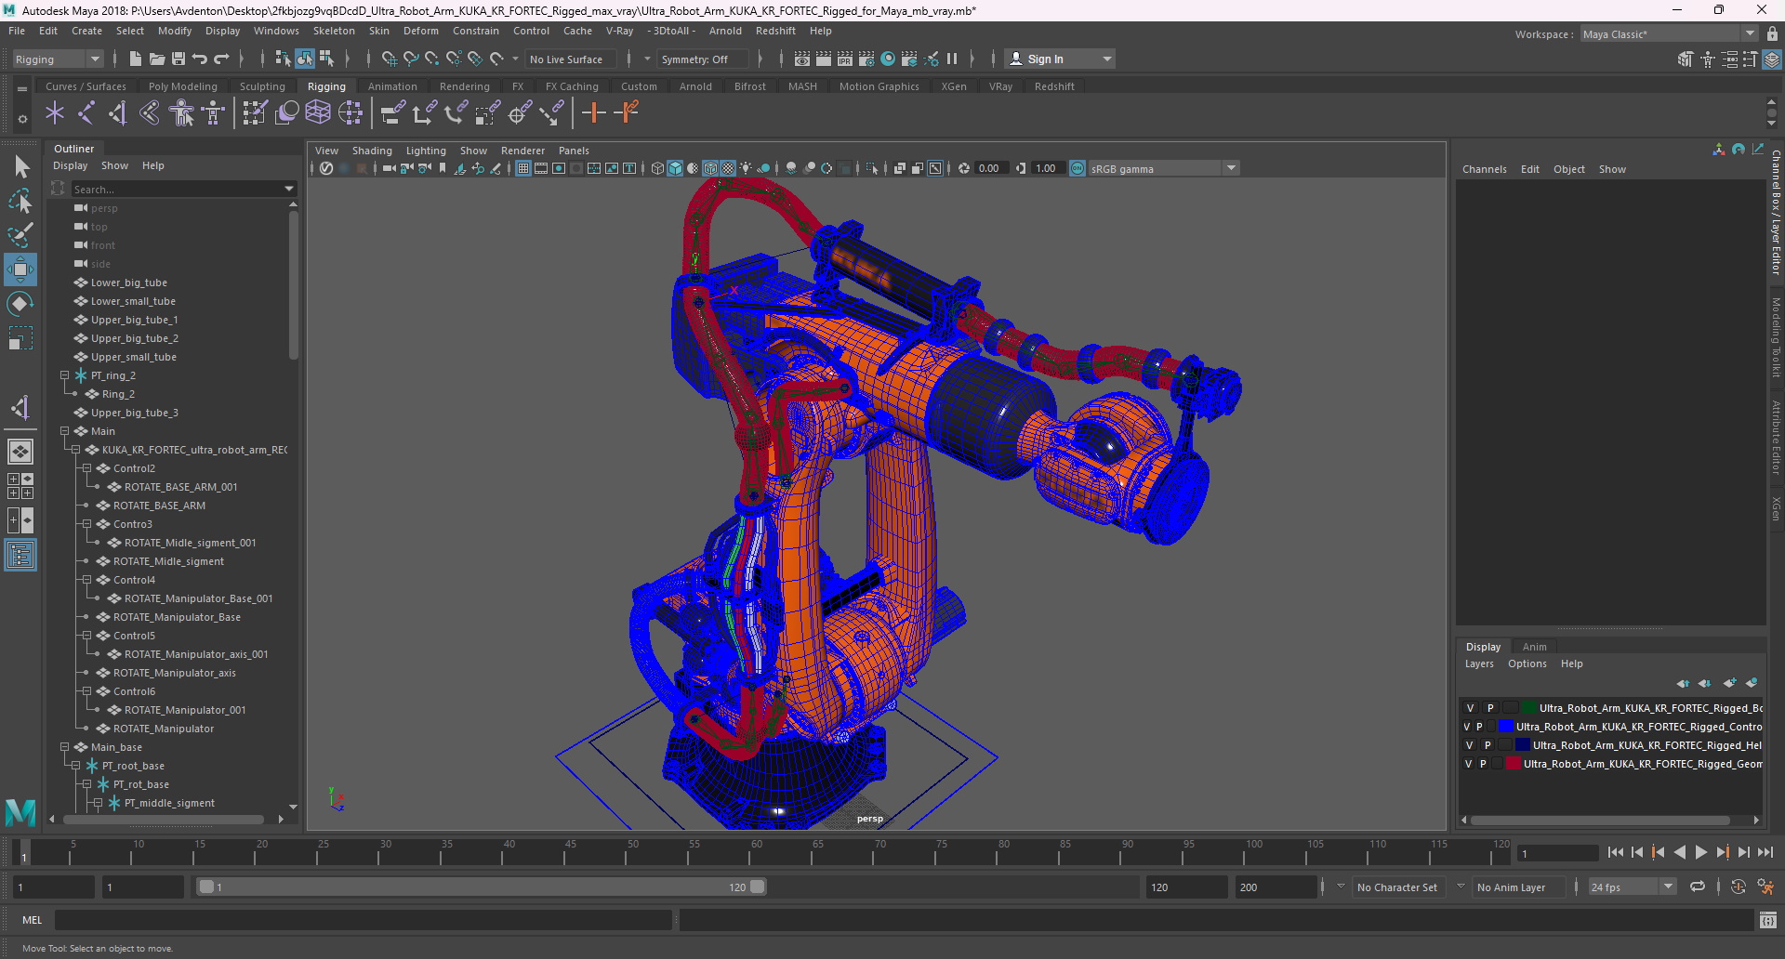Image resolution: width=1785 pixels, height=959 pixels.
Task: Open the Symmetry: Off dropdown
Action: (703, 59)
